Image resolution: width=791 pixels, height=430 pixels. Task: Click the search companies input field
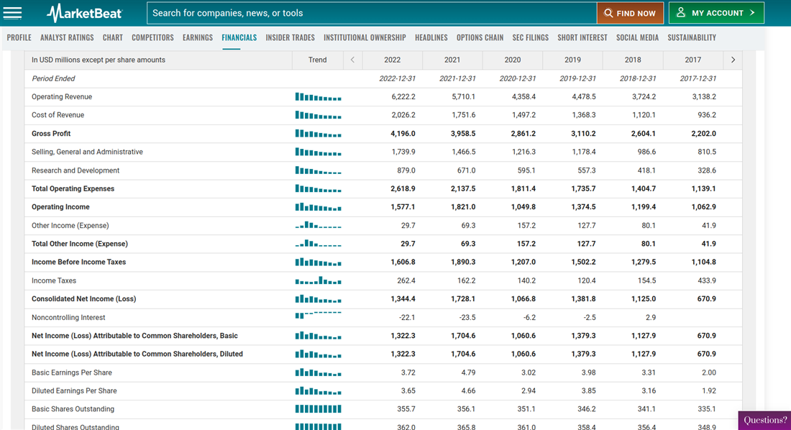(371, 13)
